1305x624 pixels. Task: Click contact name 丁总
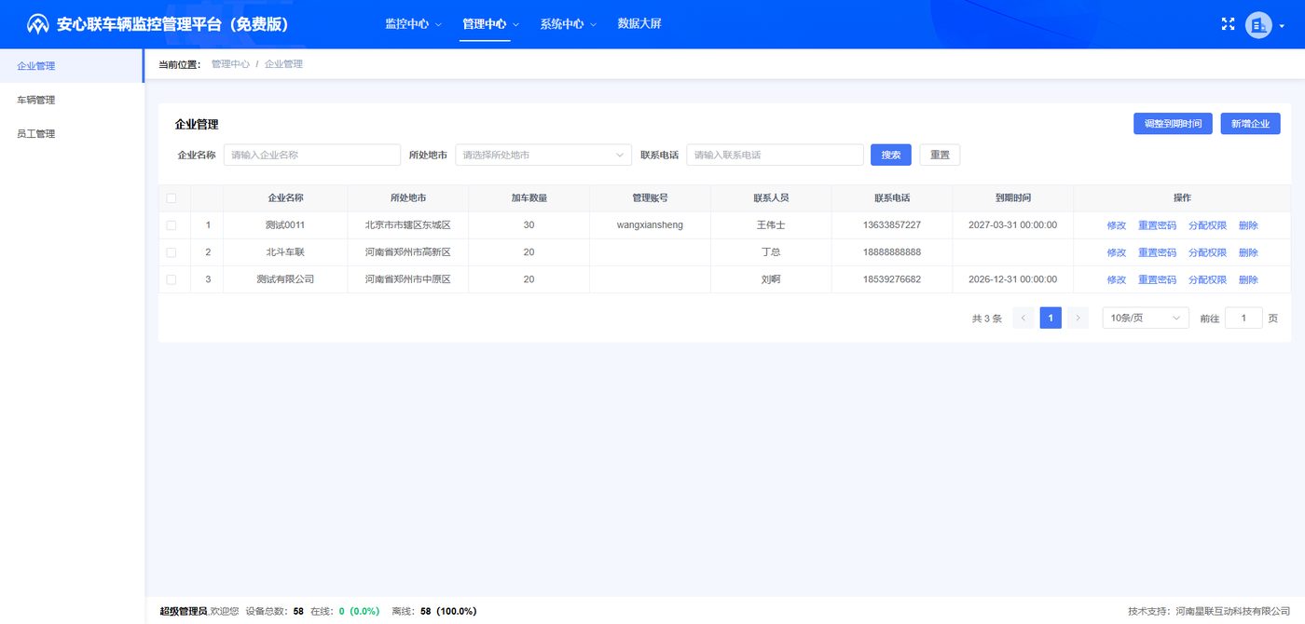(771, 252)
